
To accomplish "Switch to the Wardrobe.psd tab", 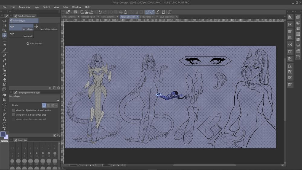I will point(88,17).
